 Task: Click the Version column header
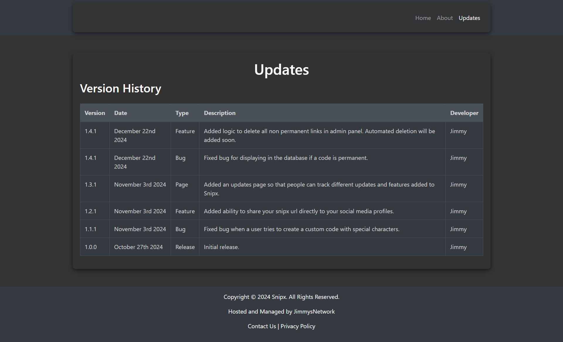[94, 113]
